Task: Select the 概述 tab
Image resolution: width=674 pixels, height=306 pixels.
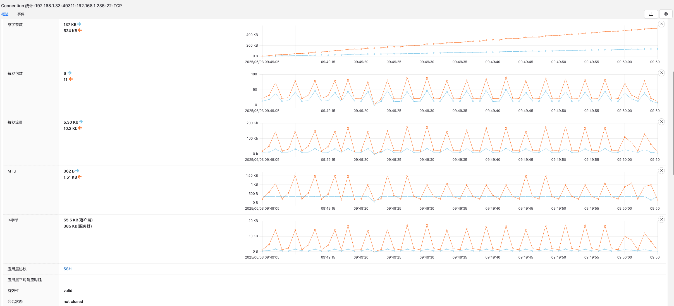Action: coord(5,14)
